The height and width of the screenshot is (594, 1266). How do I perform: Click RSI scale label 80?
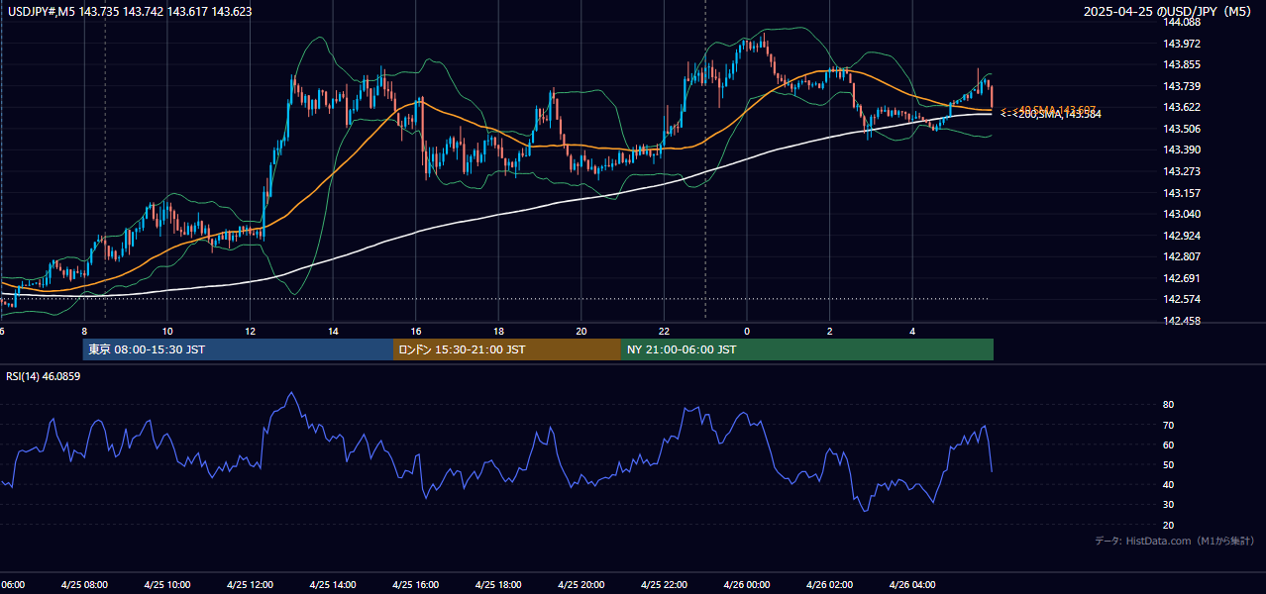pyautogui.click(x=1169, y=405)
